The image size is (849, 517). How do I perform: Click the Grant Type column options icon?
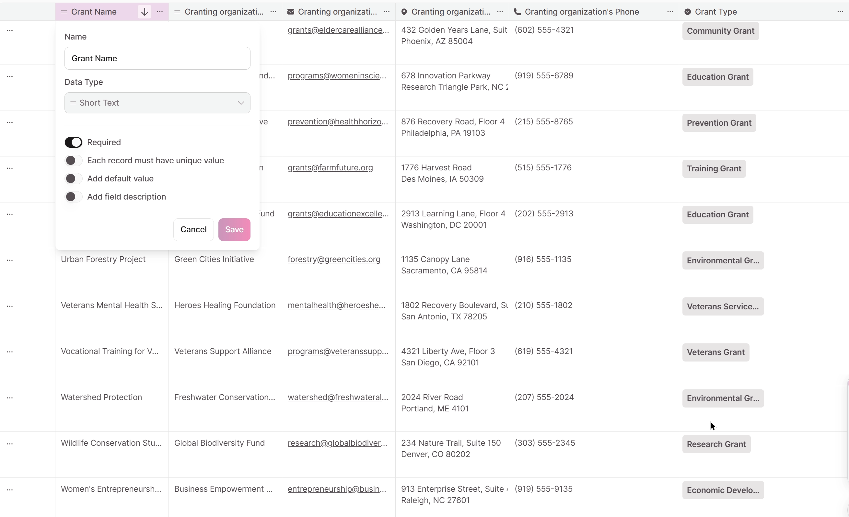tap(841, 12)
